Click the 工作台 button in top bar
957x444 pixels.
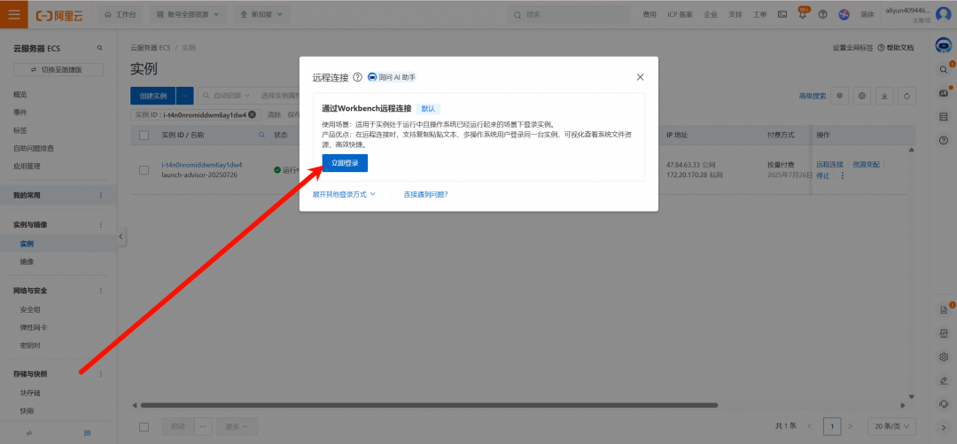121,14
